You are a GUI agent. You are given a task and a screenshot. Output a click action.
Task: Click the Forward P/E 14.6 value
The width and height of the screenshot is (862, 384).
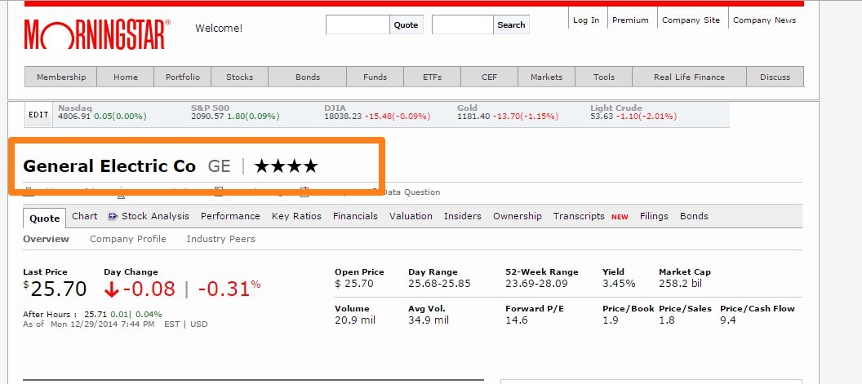point(517,320)
